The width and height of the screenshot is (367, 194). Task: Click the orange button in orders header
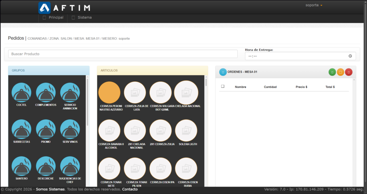tap(340, 72)
